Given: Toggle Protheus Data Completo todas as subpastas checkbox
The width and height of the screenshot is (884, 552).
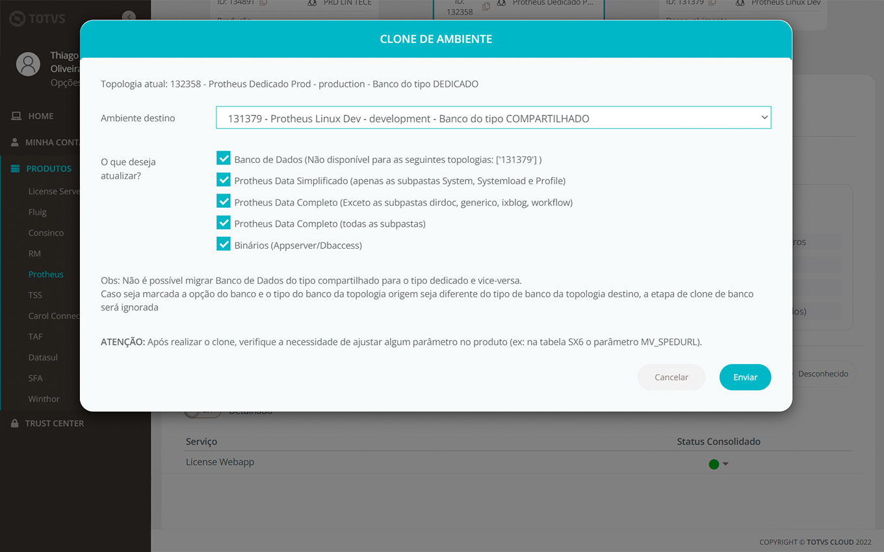Looking at the screenshot, I should point(224,223).
